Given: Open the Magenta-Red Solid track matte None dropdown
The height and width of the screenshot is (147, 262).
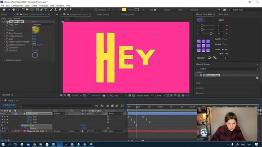Looking at the screenshot, I should [74, 131].
